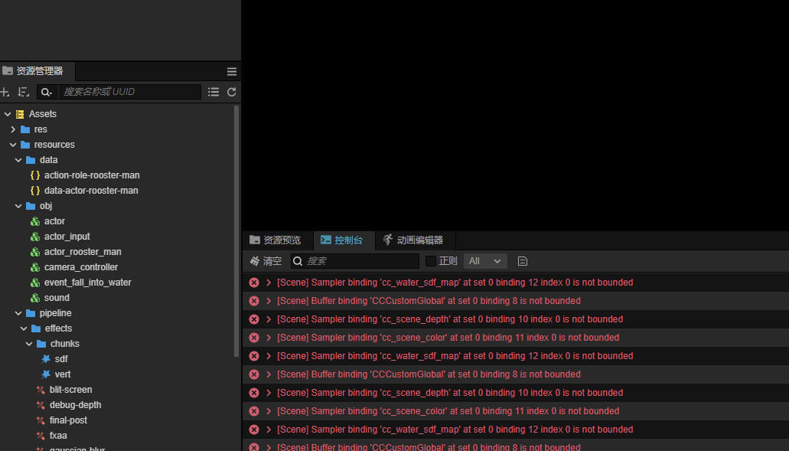Expand first cc_water_sdf_map error entry
Image resolution: width=789 pixels, height=451 pixels.
point(269,283)
